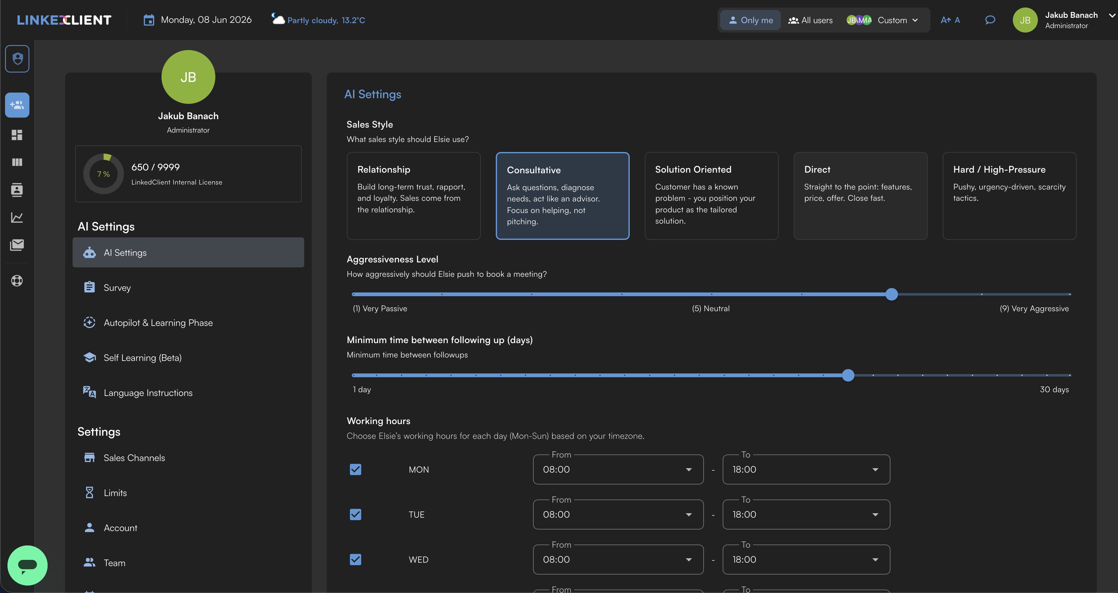
Task: Open the TUE To 18:00 dropdown
Action: pos(806,514)
